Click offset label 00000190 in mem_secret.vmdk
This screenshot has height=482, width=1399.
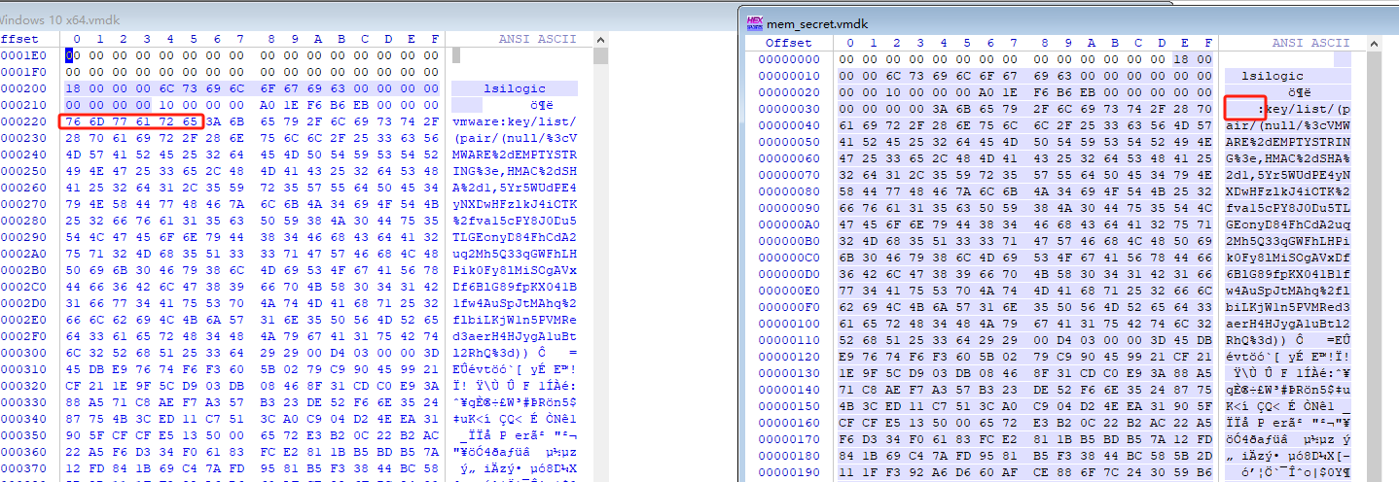pyautogui.click(x=789, y=472)
